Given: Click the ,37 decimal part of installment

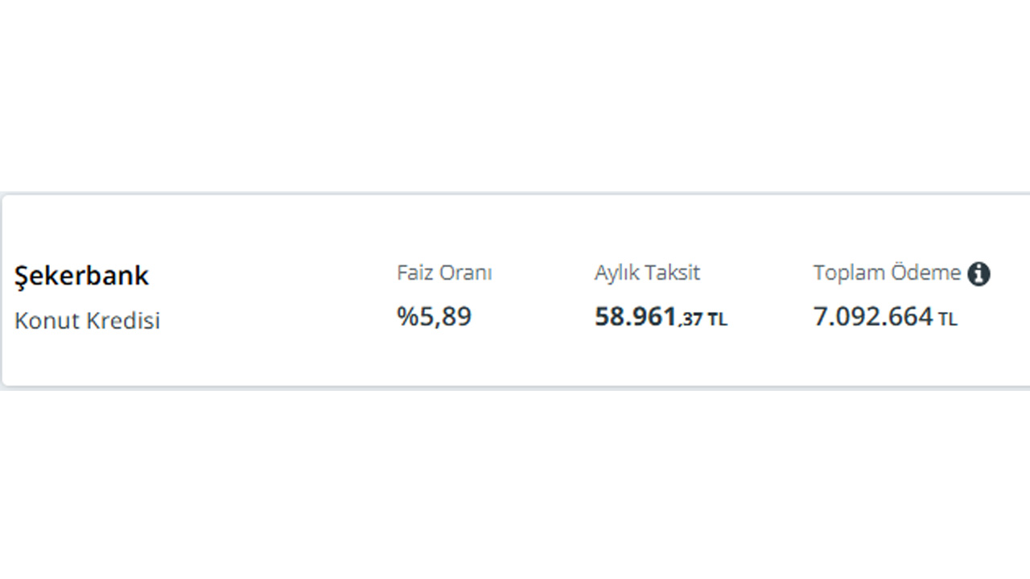Looking at the screenshot, I should (x=690, y=320).
